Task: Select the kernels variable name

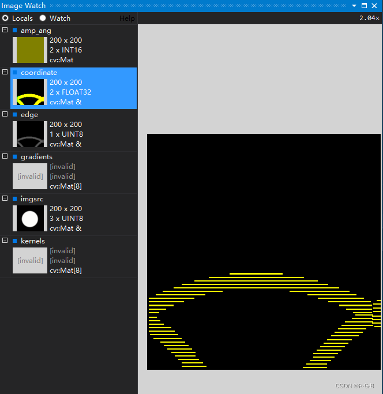Action: click(x=33, y=241)
